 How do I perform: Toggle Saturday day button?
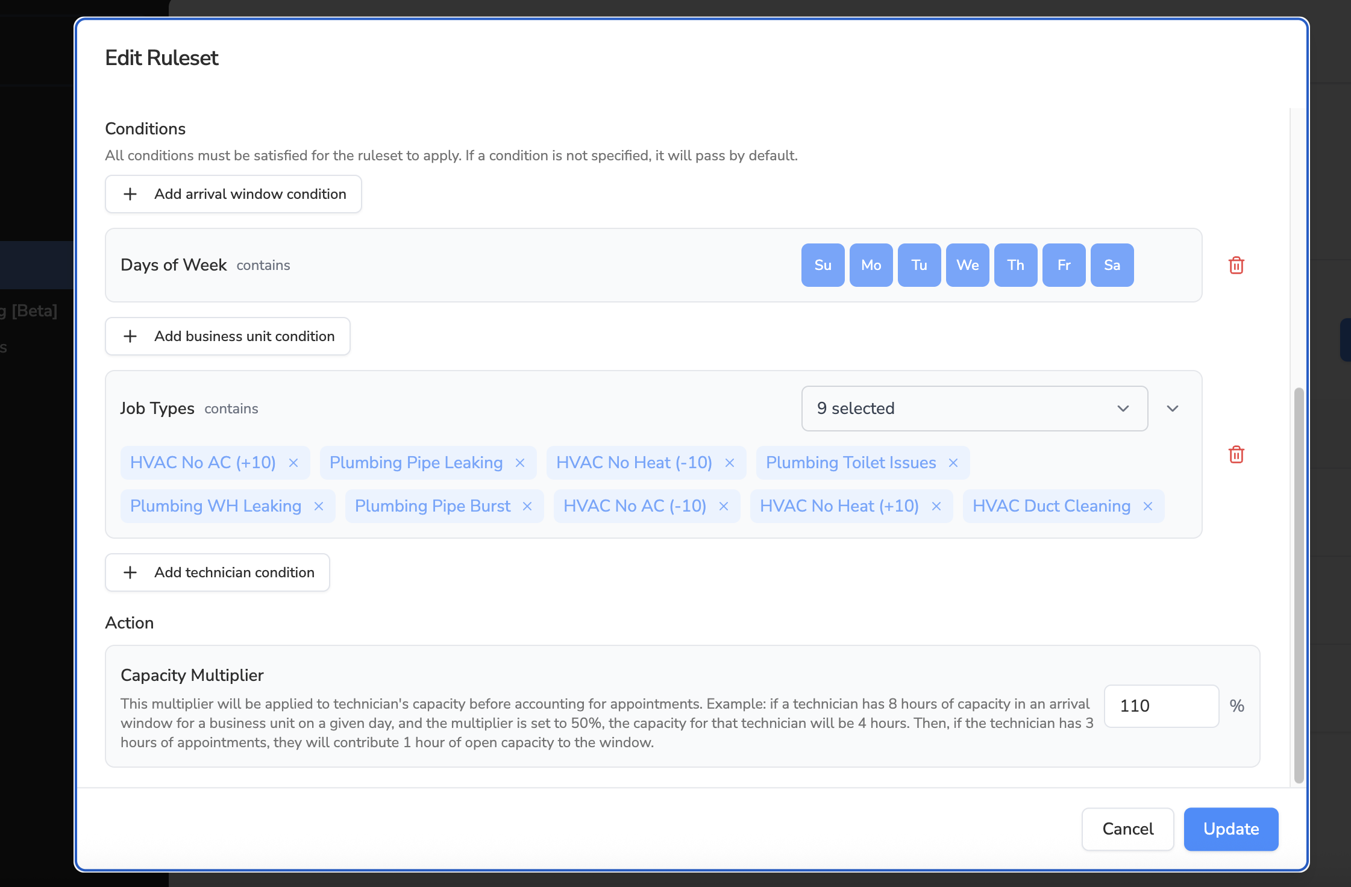(x=1112, y=265)
